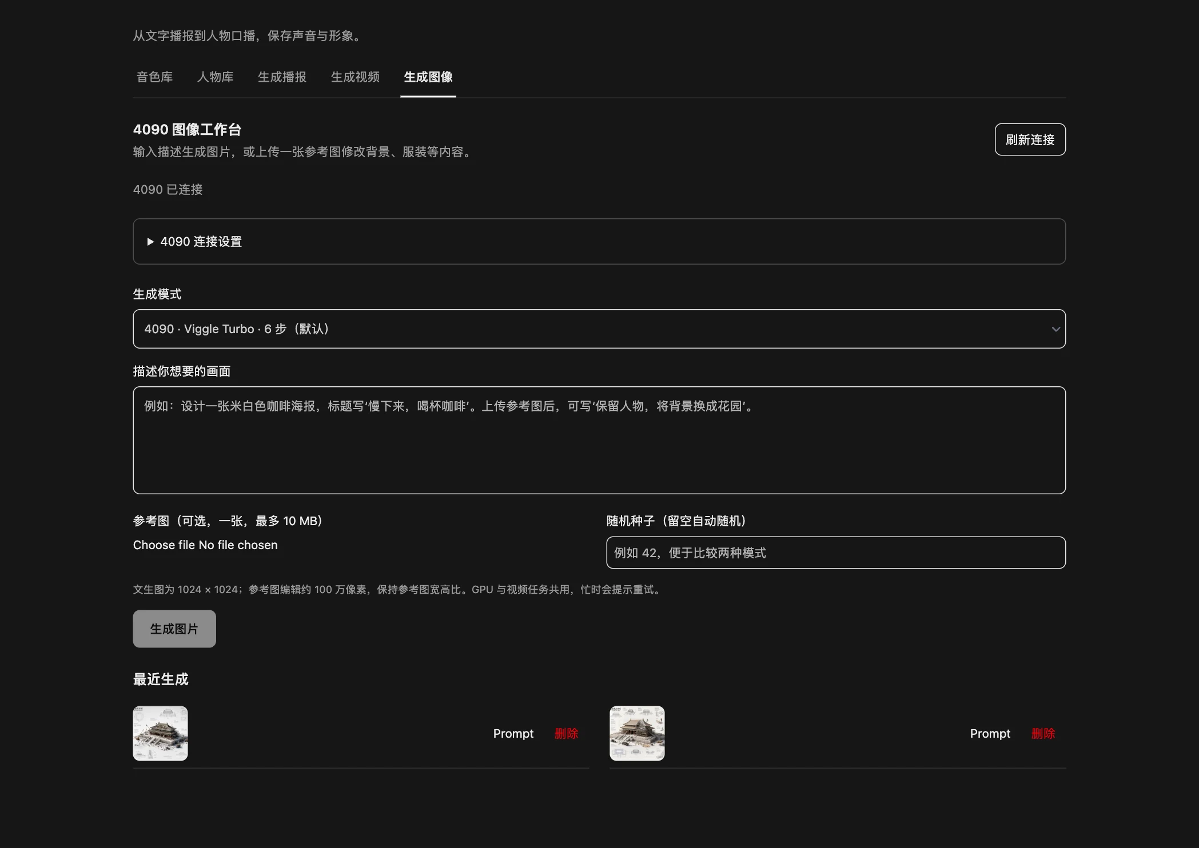Focus the 随机种子 input field
The width and height of the screenshot is (1199, 848).
point(836,553)
